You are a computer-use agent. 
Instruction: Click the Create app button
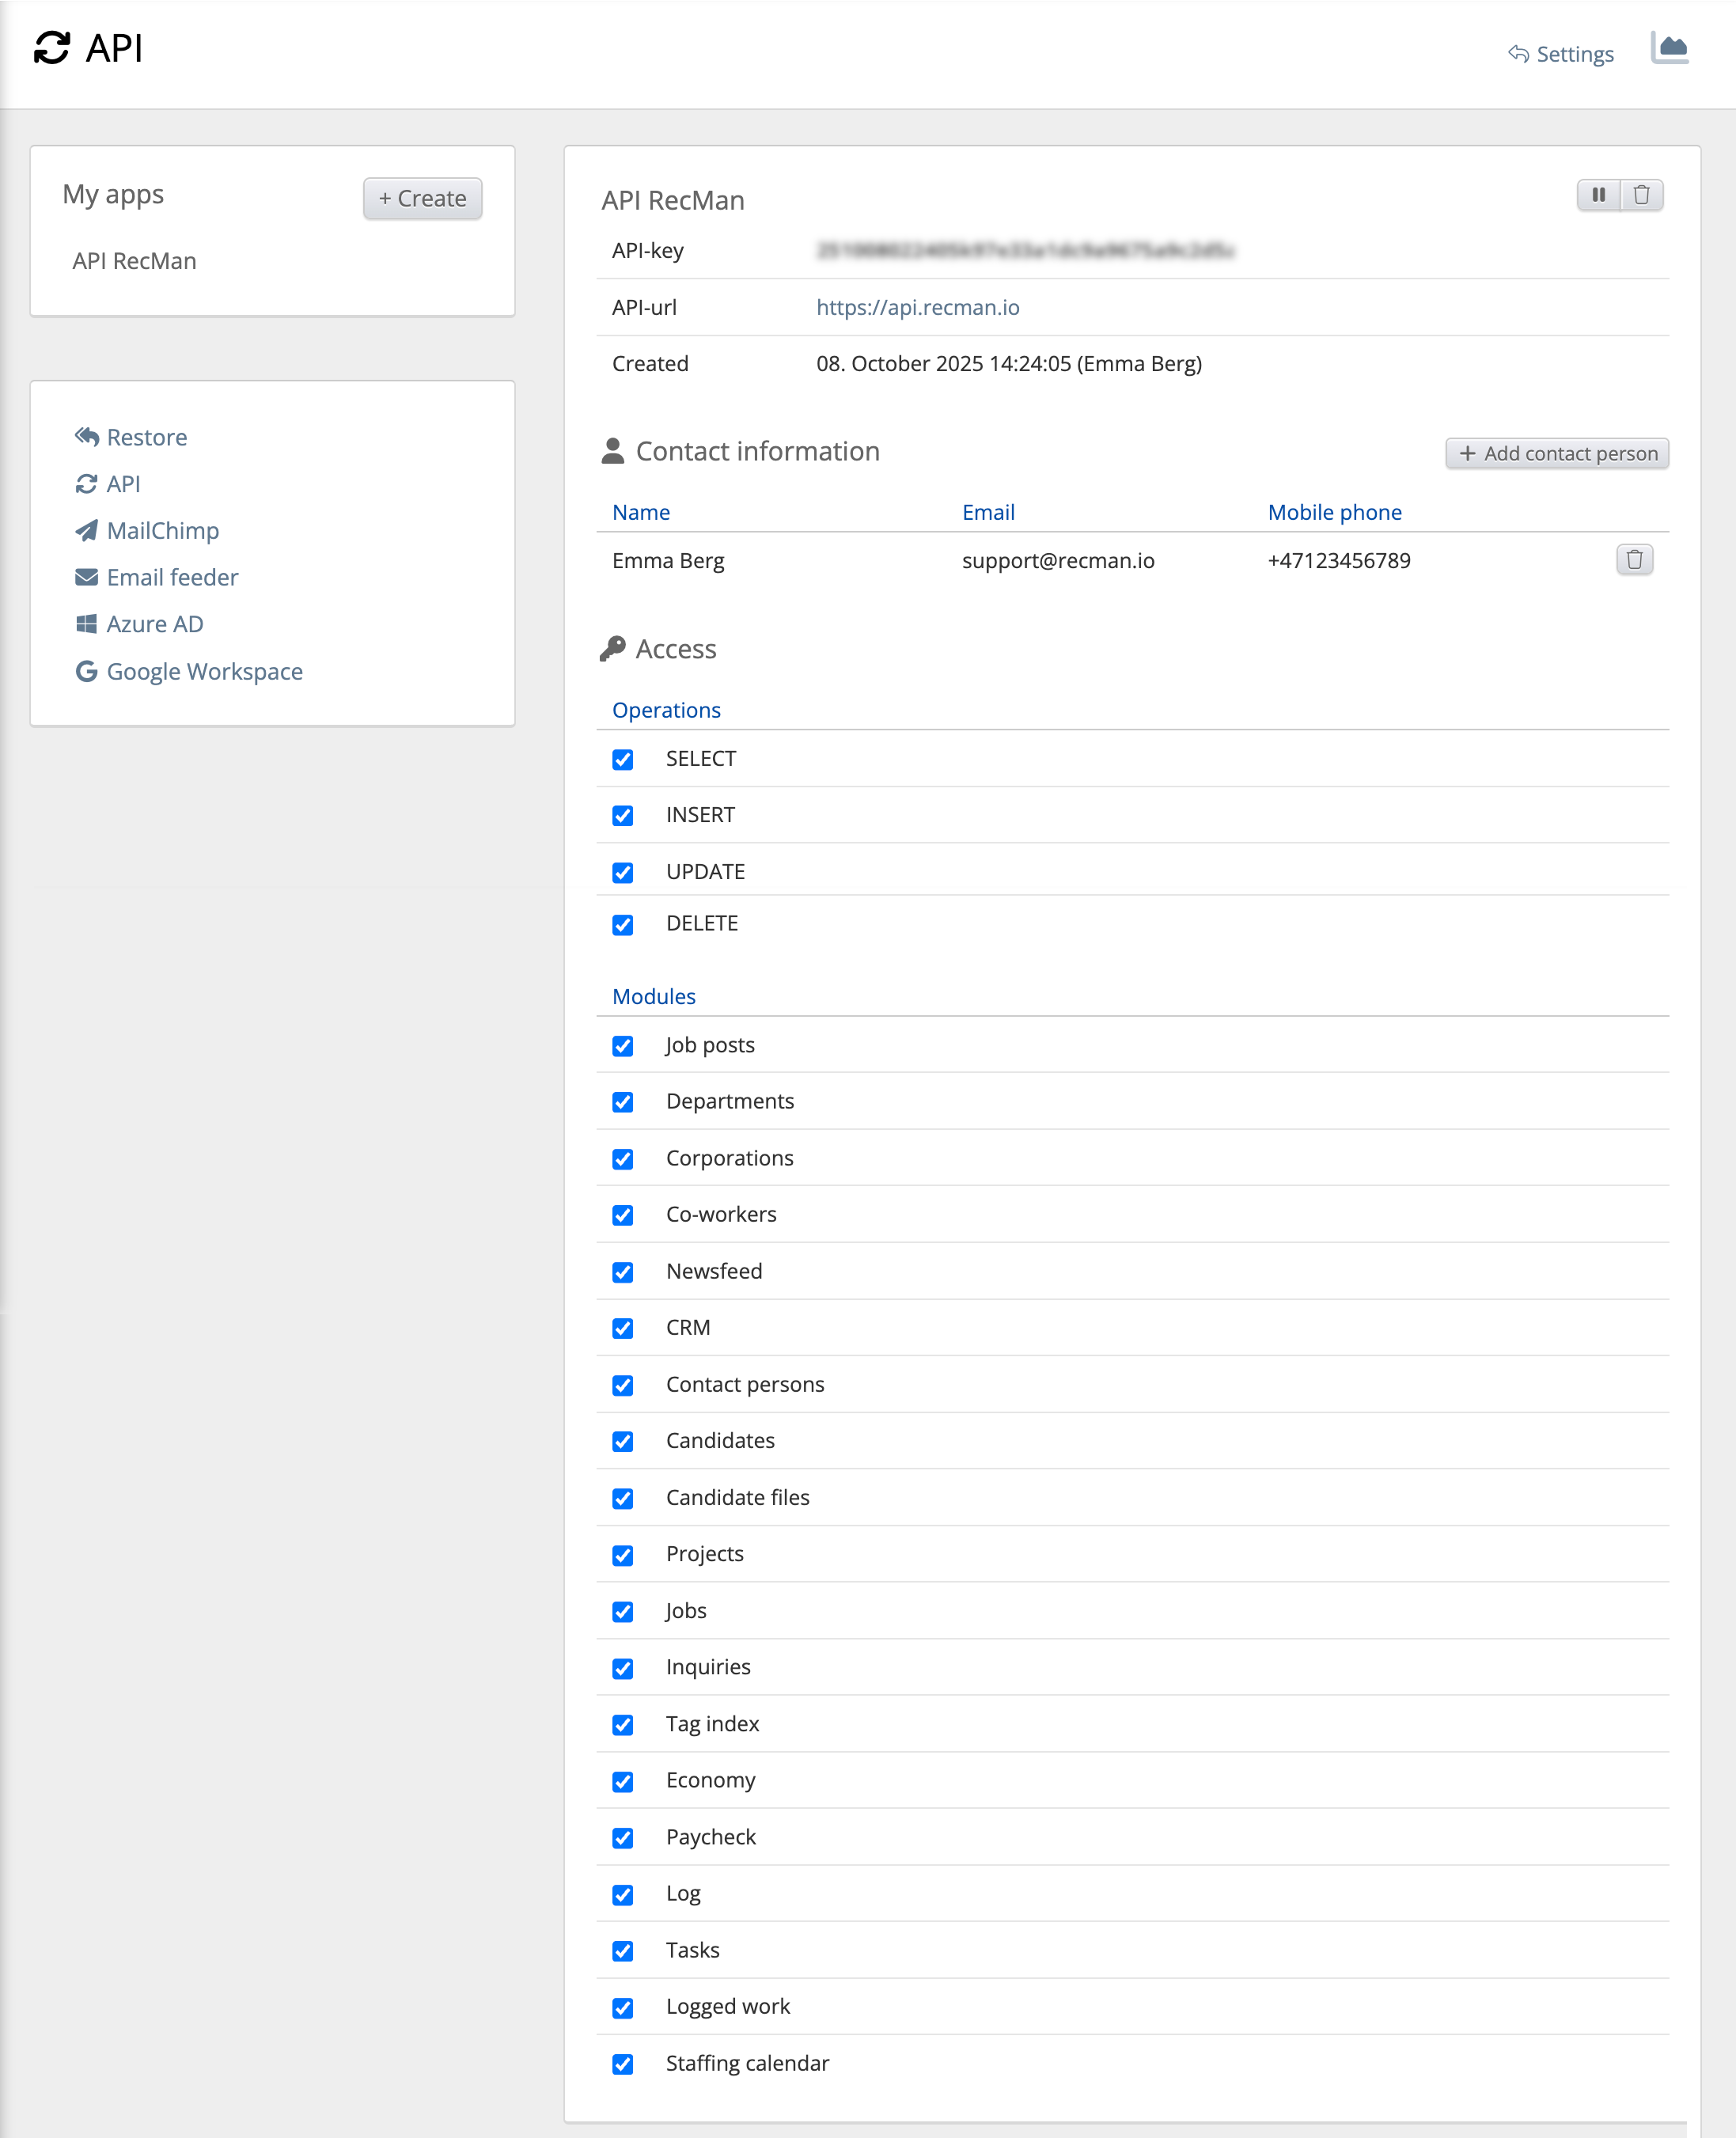pos(422,198)
